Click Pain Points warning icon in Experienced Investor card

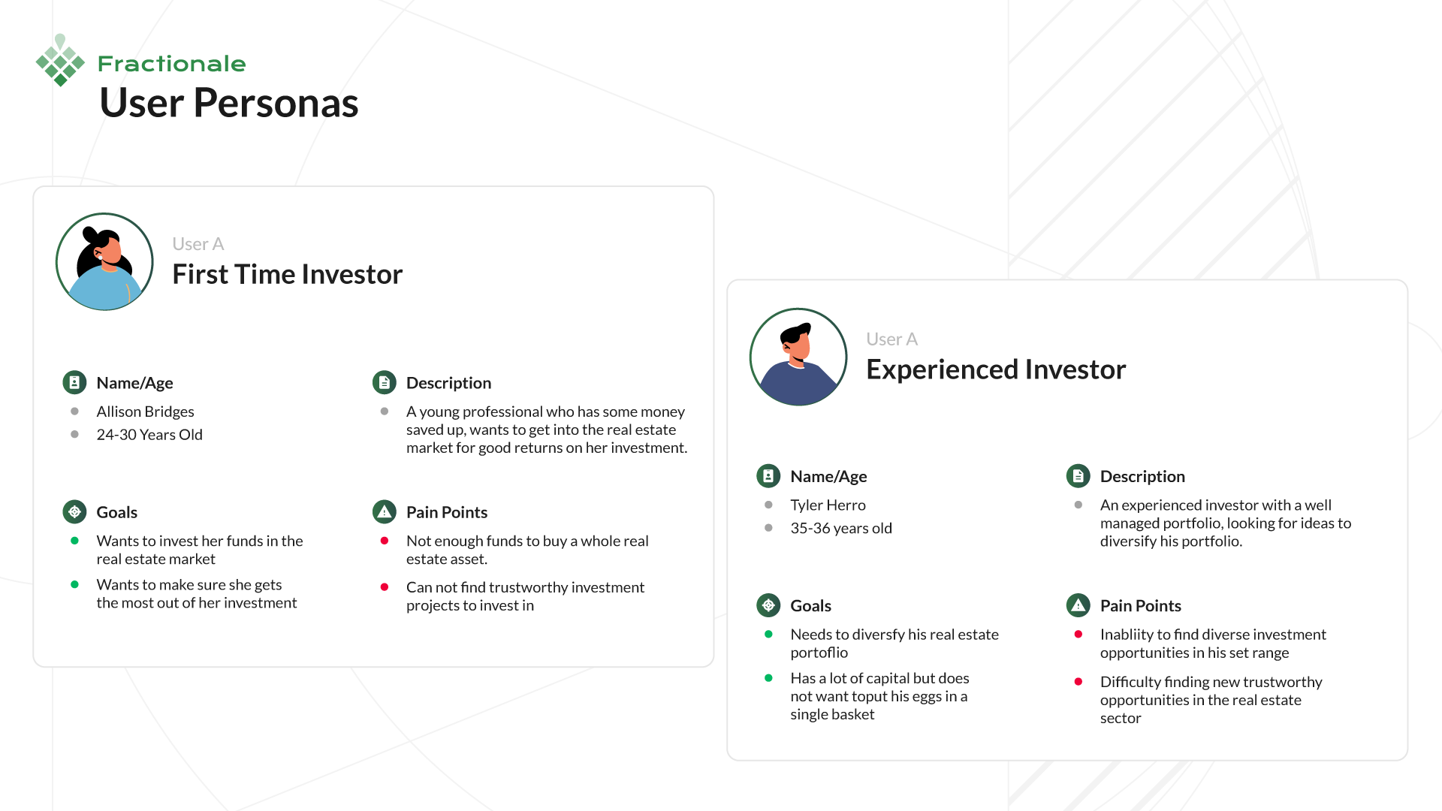pos(1078,605)
